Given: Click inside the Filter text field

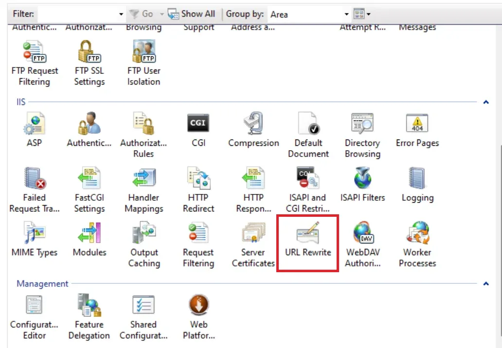Looking at the screenshot, I should click(x=78, y=14).
